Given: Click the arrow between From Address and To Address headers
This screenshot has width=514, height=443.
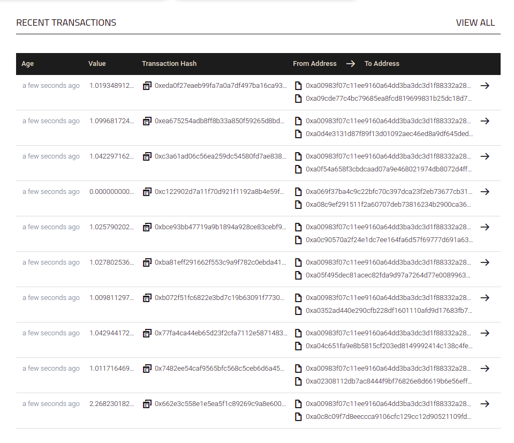Looking at the screenshot, I should pyautogui.click(x=351, y=64).
